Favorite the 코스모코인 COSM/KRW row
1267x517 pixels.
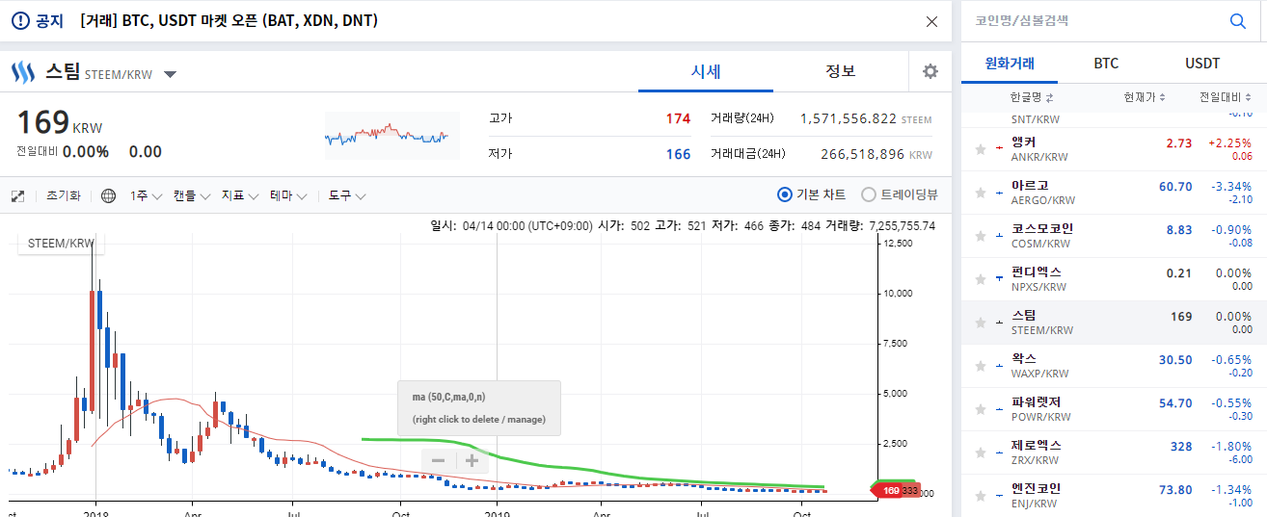coord(981,236)
